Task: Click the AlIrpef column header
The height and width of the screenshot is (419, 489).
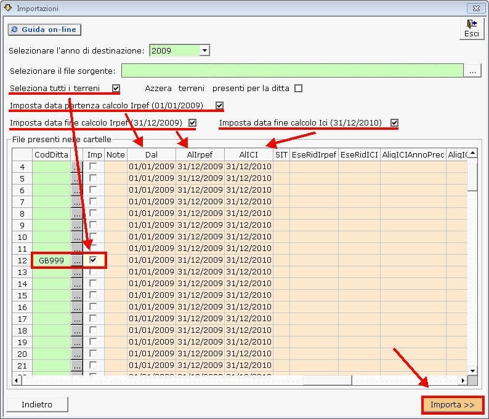Action: point(200,154)
